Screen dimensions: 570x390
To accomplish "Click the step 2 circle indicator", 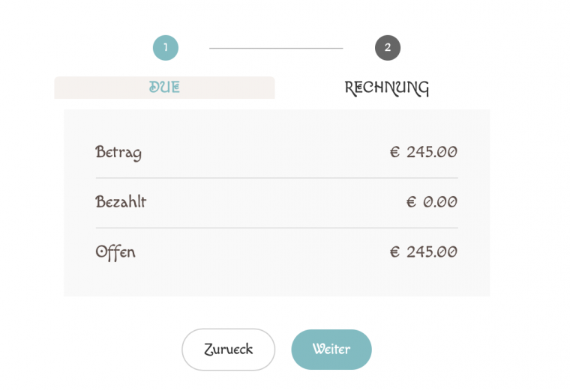I will (388, 48).
